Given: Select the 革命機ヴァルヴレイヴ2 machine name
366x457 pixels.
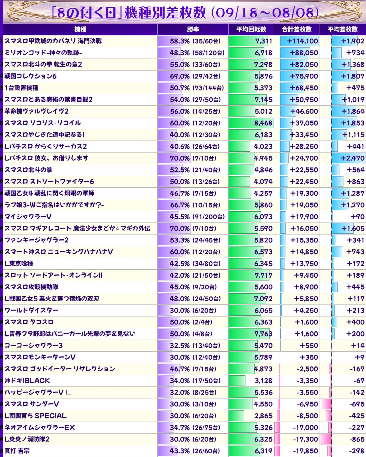Looking at the screenshot, I should [37, 111].
